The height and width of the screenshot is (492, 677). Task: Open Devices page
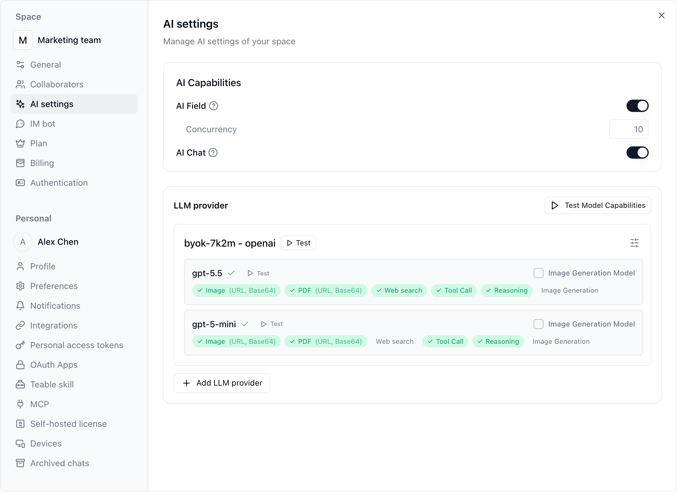point(74,443)
